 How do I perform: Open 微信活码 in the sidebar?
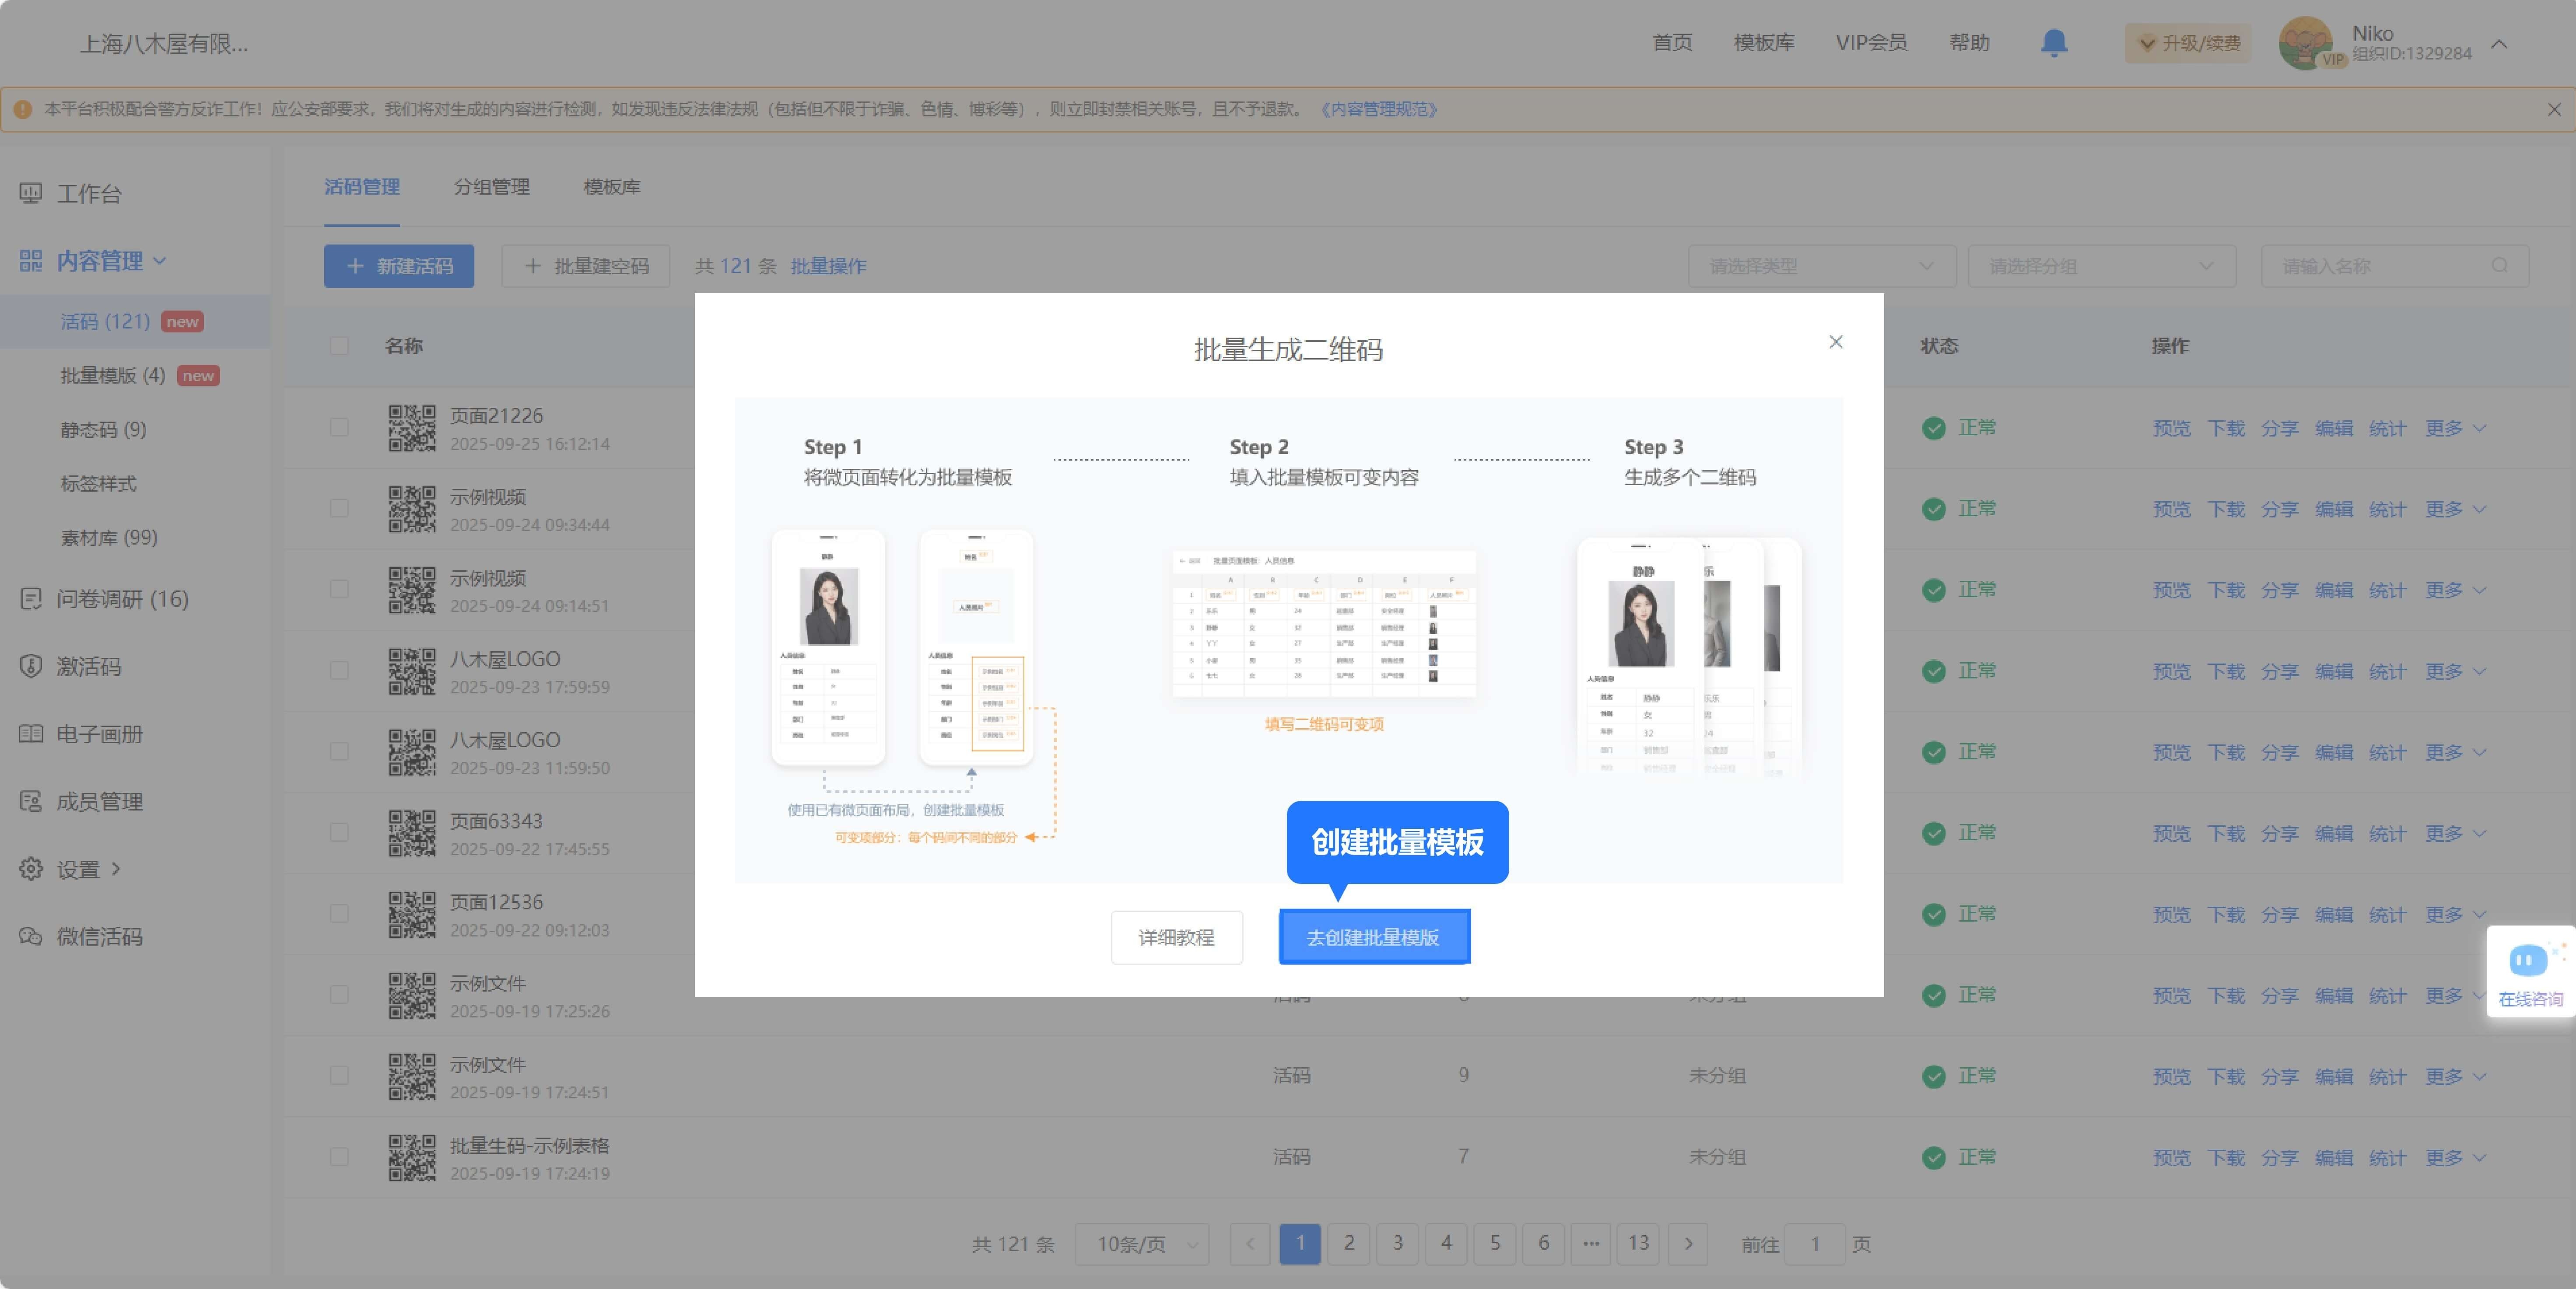click(98, 936)
